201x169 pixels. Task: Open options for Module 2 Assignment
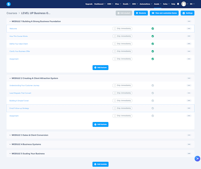[x=189, y=116]
